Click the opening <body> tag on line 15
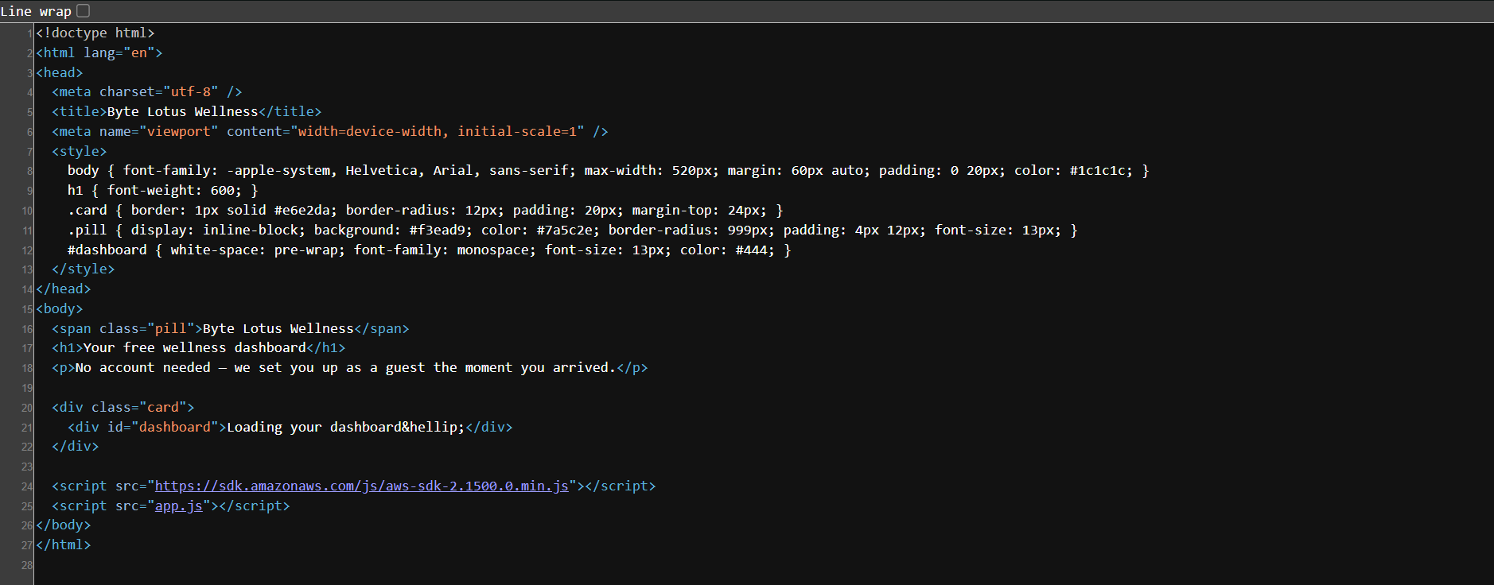1494x585 pixels. click(x=60, y=308)
